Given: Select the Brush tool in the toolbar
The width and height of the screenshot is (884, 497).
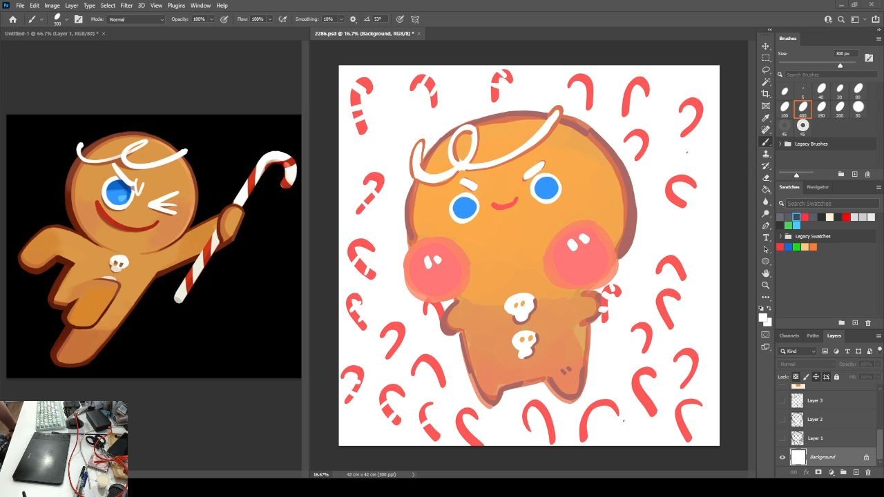Looking at the screenshot, I should tap(765, 142).
